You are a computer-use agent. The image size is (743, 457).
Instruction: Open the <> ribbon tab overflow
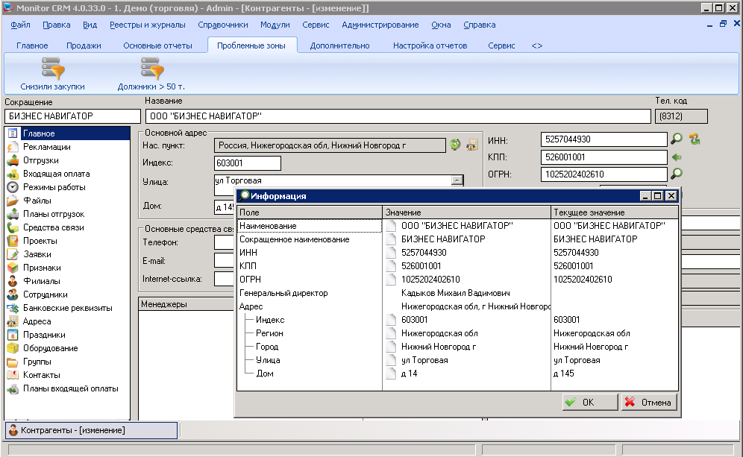536,45
